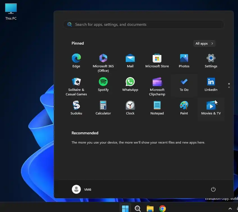Open the Edge browser from pinned apps

coord(76,61)
